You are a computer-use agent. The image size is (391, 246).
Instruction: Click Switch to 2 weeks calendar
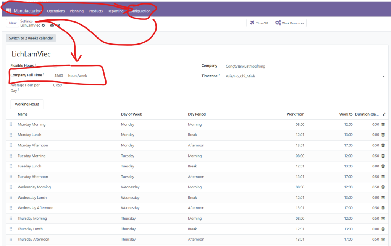31,38
